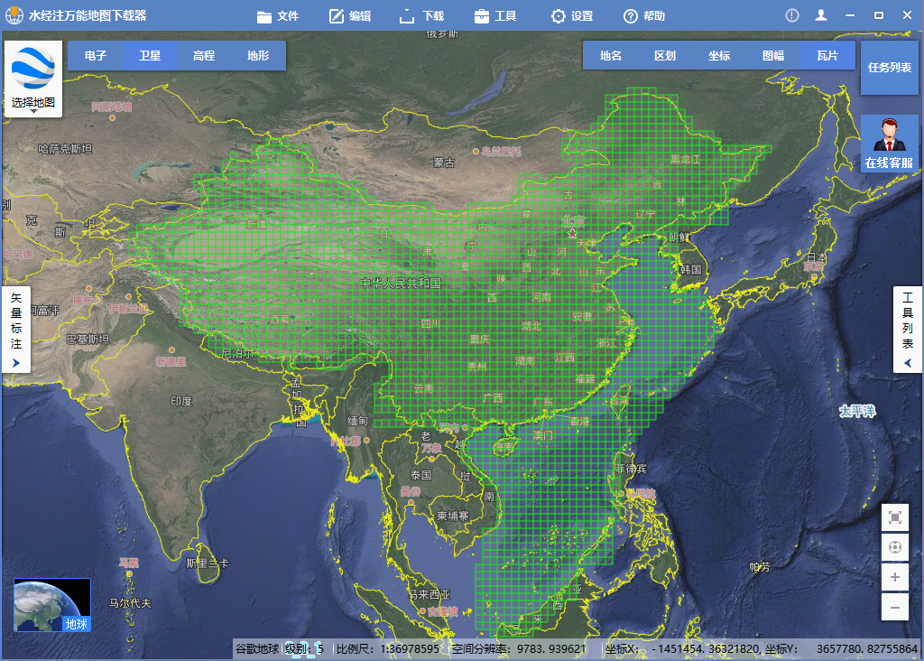Collapse the 工具列表 tool list panel

[909, 330]
